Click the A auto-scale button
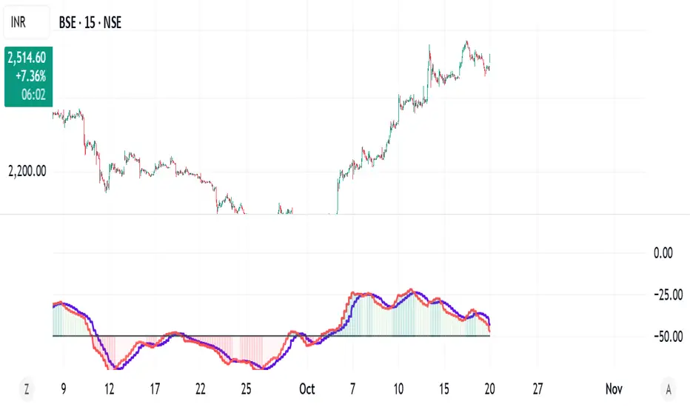Viewport: 690px width, 407px height. (669, 388)
